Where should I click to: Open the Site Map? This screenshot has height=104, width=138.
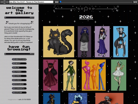(x=19, y=92)
